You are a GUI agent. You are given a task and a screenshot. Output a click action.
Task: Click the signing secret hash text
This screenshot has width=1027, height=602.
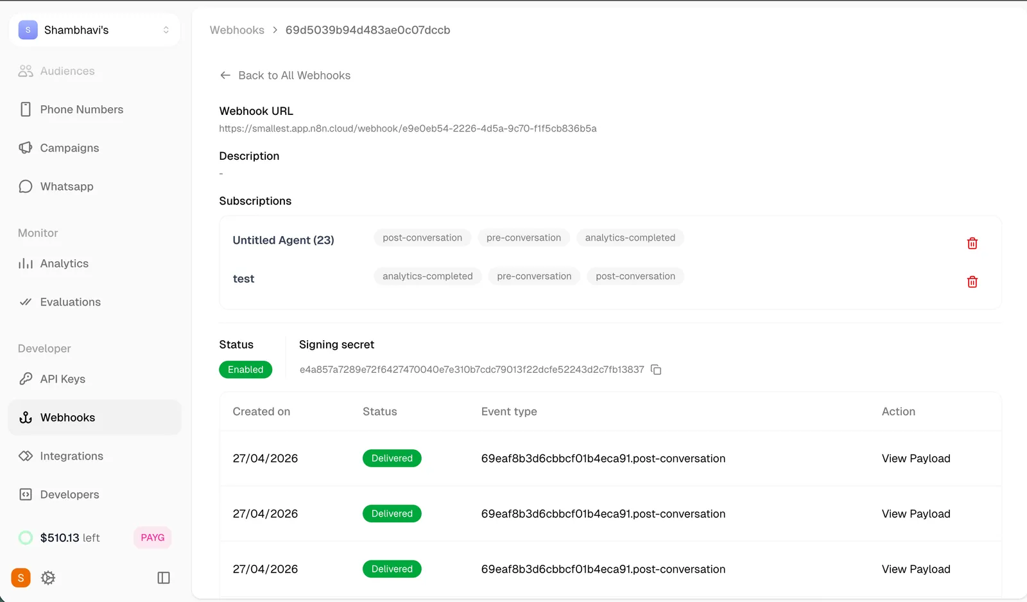472,370
